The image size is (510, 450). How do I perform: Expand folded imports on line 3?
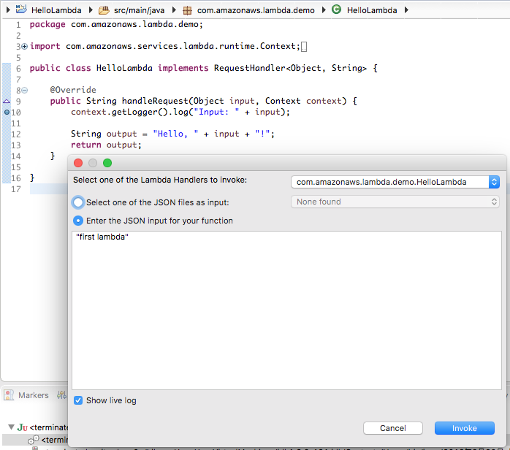[24, 47]
